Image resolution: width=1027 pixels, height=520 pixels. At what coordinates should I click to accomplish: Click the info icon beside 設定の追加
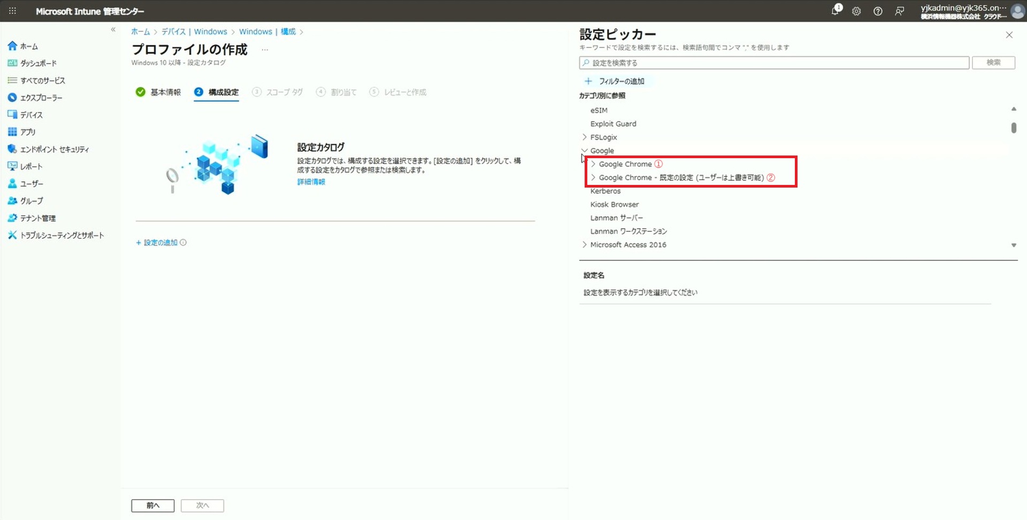click(183, 243)
